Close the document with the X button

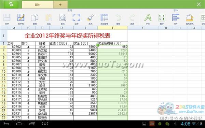[x=199, y=4]
